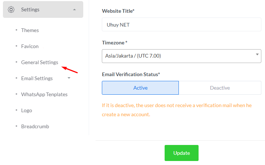Image resolution: width=265 pixels, height=165 pixels.
Task: Click the bullet dot beside Breadcrumb
Action: (x=16, y=126)
